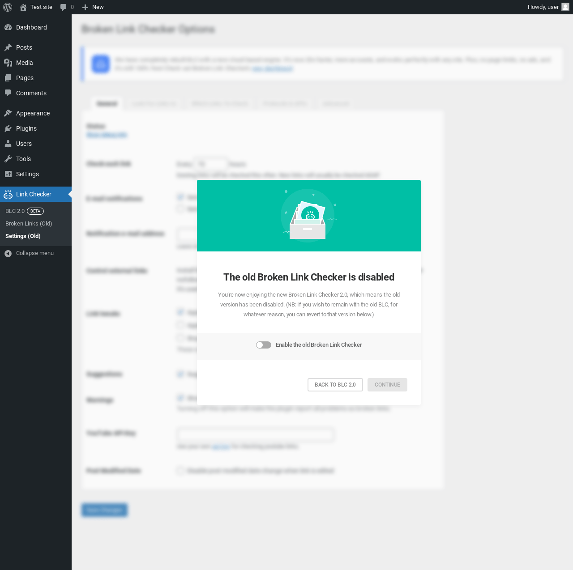
Task: Open the comments bubble icon in admin bar
Action: [64, 7]
